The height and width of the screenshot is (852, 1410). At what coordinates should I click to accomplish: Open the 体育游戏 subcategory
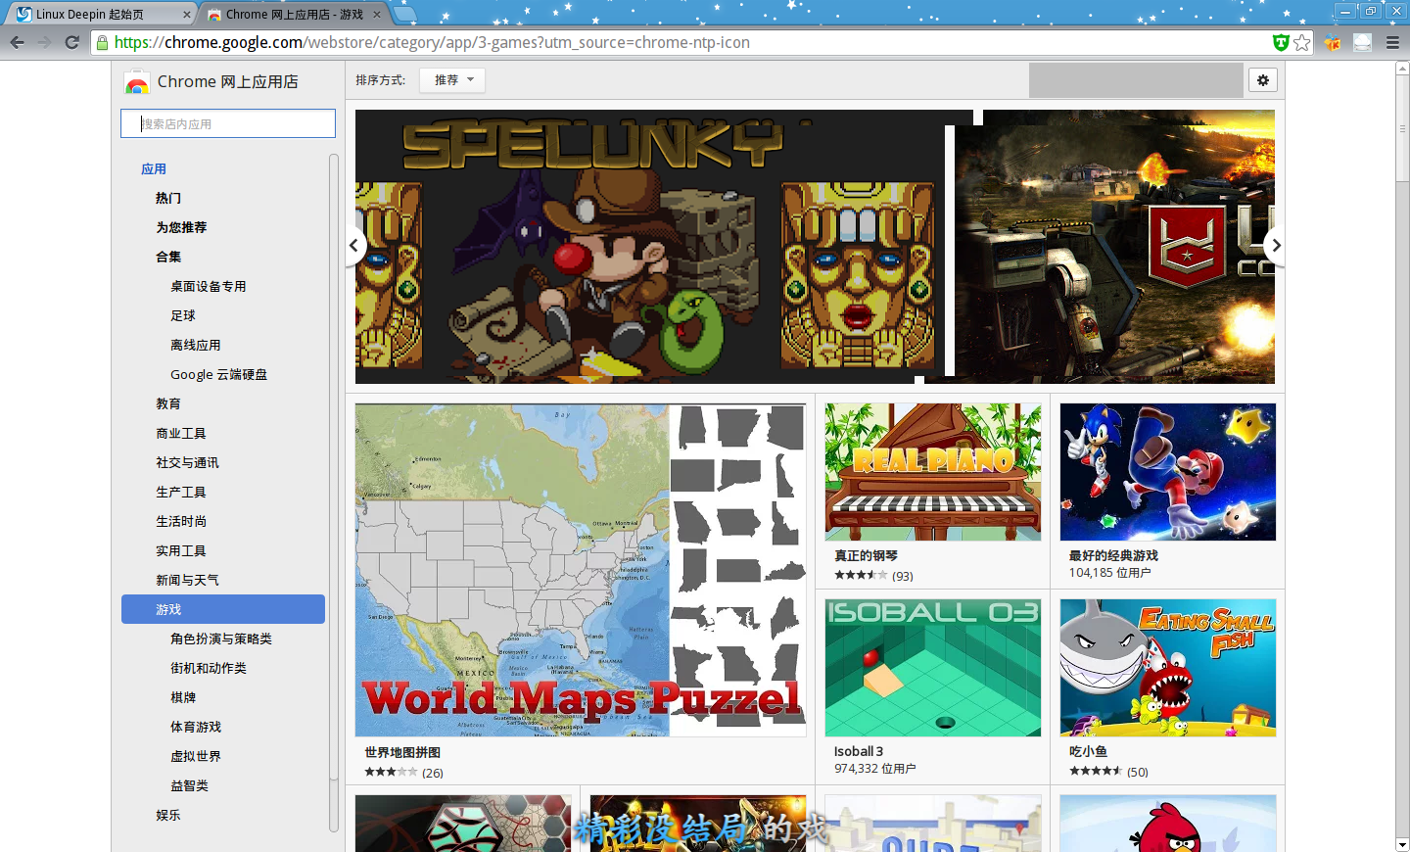[196, 727]
